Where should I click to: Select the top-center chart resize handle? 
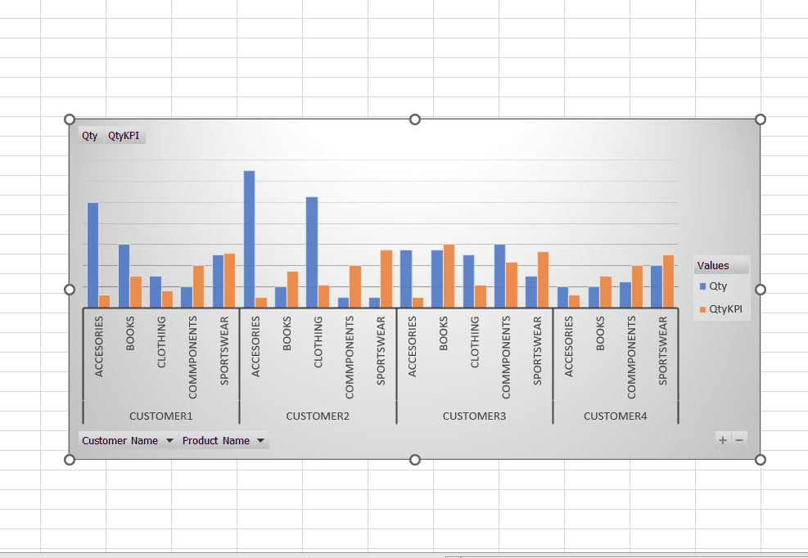415,119
